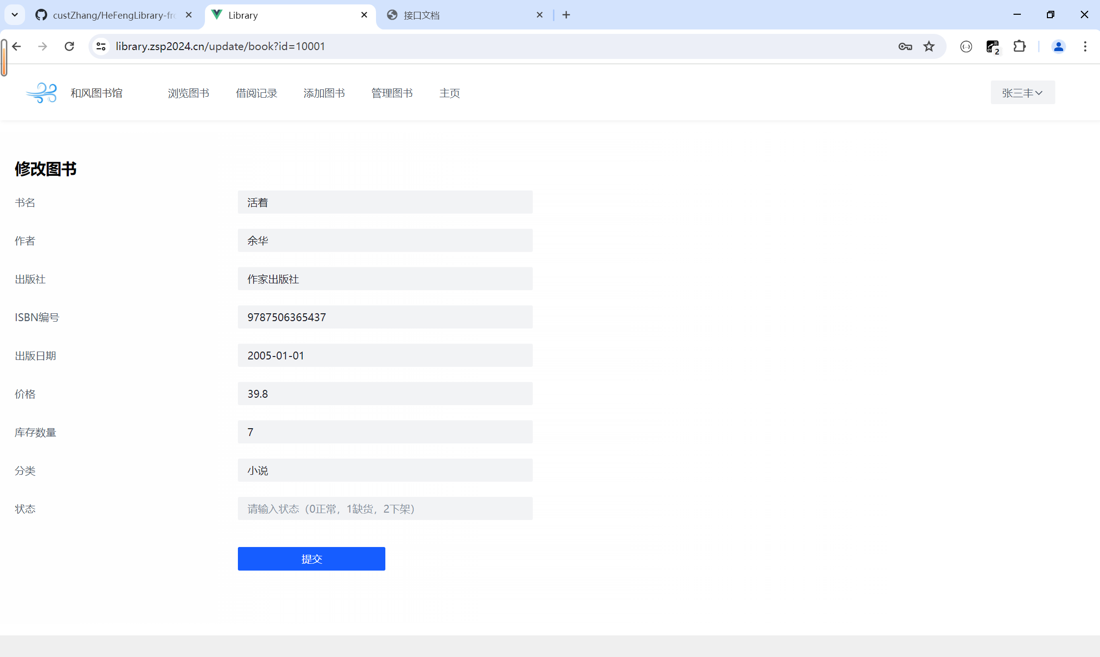Image resolution: width=1100 pixels, height=657 pixels.
Task: Click the browser forward arrow
Action: (43, 46)
